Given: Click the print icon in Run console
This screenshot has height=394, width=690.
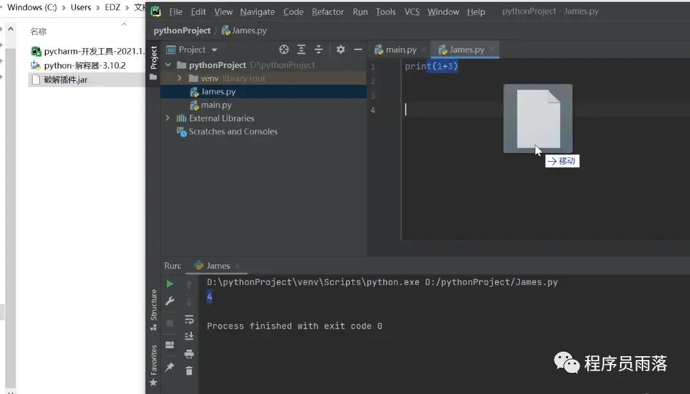Looking at the screenshot, I should 189,354.
